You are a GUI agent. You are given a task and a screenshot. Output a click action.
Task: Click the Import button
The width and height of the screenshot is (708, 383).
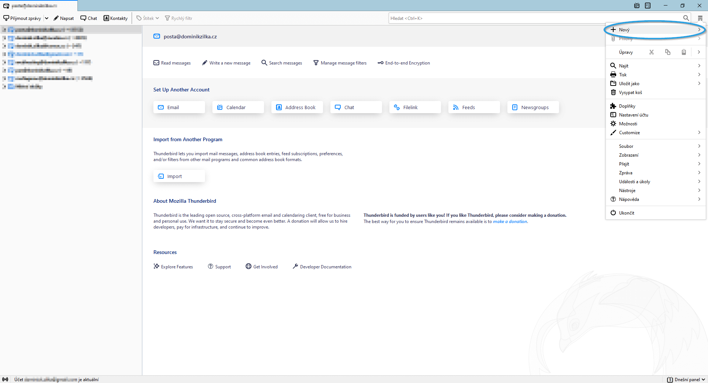(x=179, y=176)
